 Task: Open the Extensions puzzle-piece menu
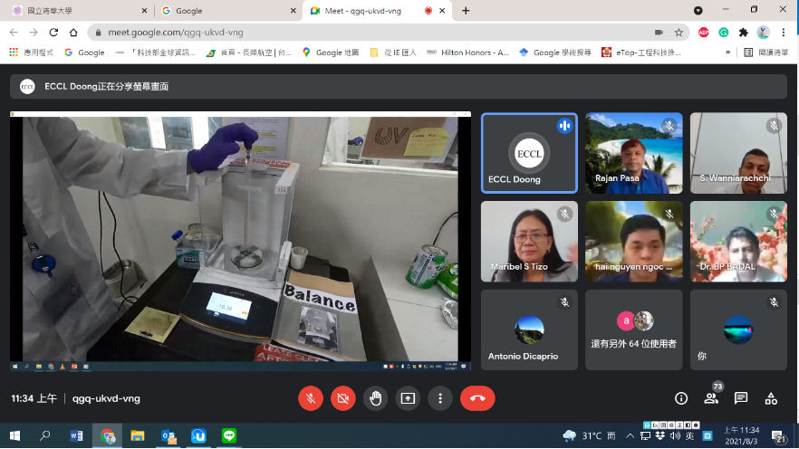[744, 32]
